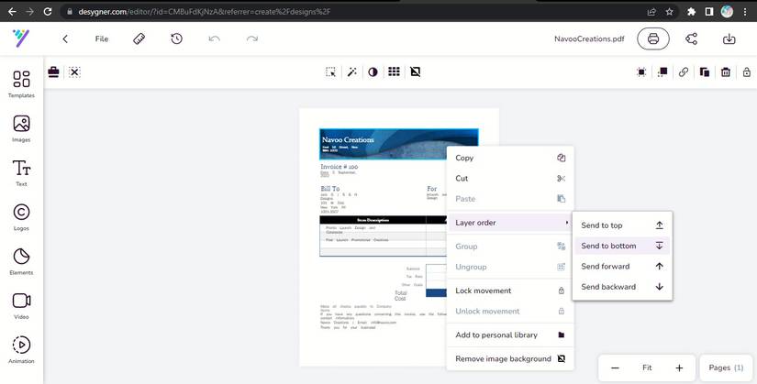Viewport: 757px width, 384px height.
Task: Undo the last action
Action: pyautogui.click(x=215, y=39)
